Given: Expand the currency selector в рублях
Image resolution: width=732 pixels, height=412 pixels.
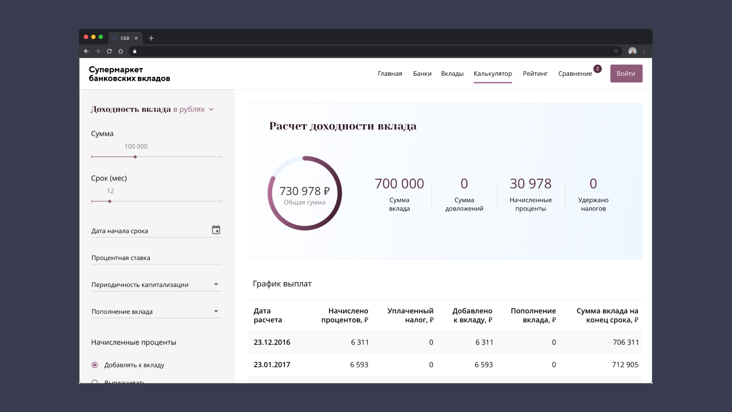Looking at the screenshot, I should point(193,110).
